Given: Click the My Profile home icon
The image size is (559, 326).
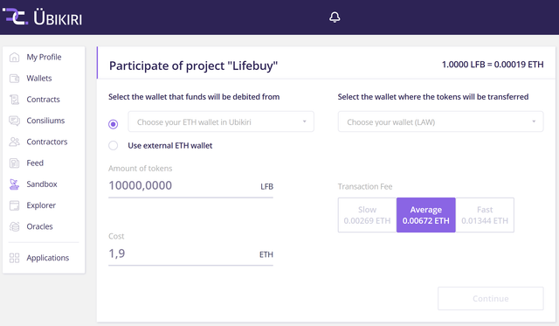Looking at the screenshot, I should (x=14, y=57).
